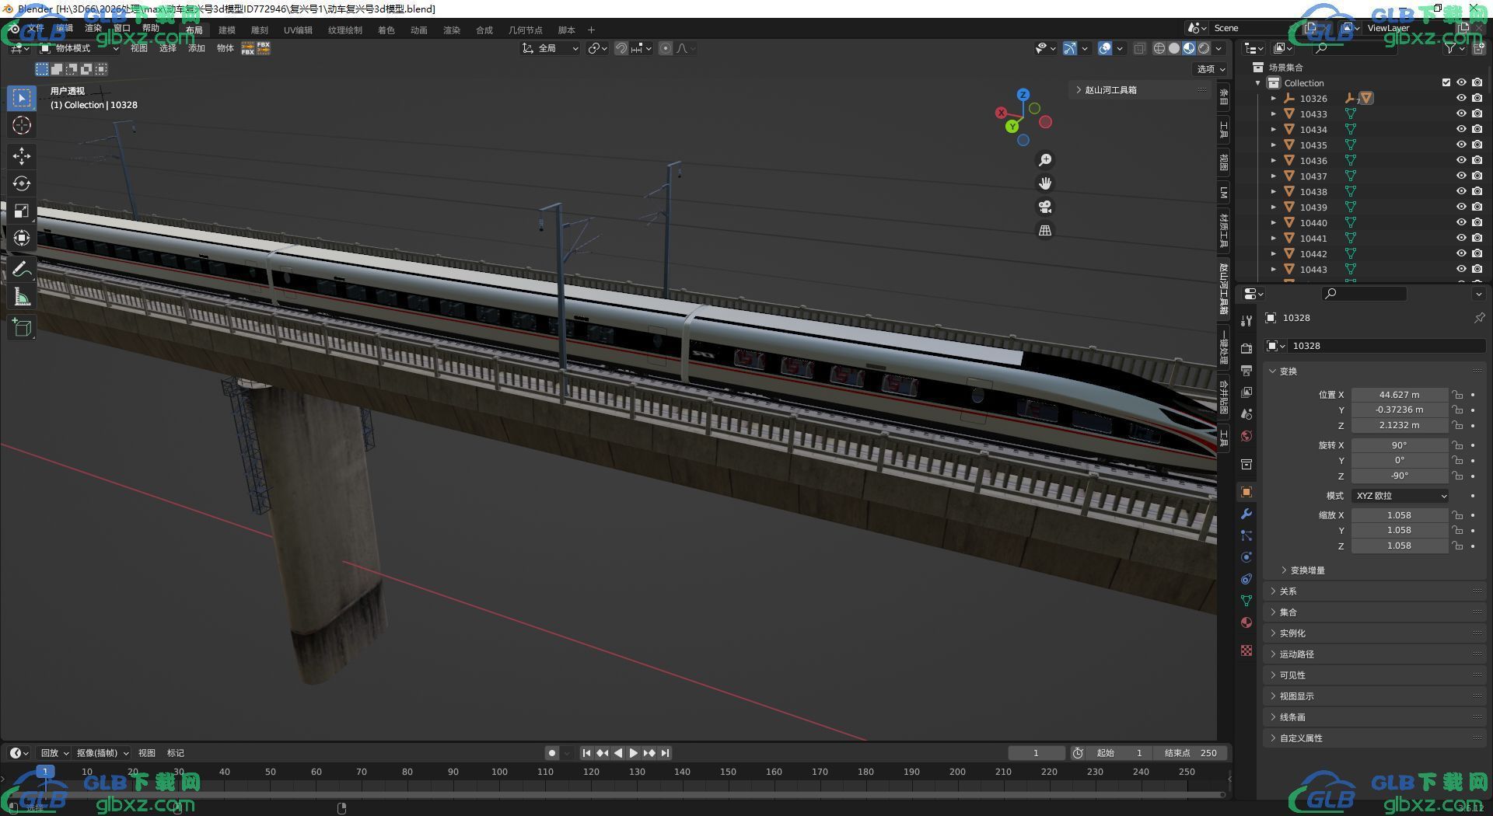Lock the Location X value
The width and height of the screenshot is (1493, 816).
point(1457,395)
